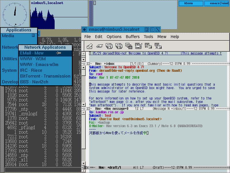This screenshot has height=173, width=230.
Task: Click the PGP sign toolbar icon with pen
Action: (x=138, y=46)
